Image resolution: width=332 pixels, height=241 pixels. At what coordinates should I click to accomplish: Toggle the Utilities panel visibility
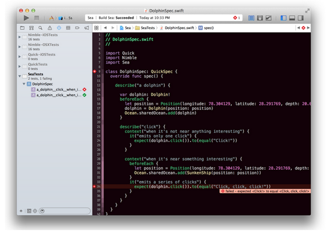click(x=301, y=18)
